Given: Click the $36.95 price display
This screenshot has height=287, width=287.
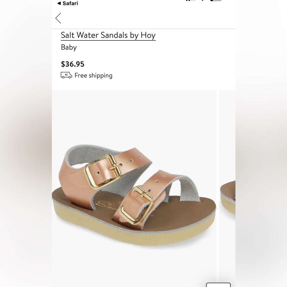Looking at the screenshot, I should point(73,64).
